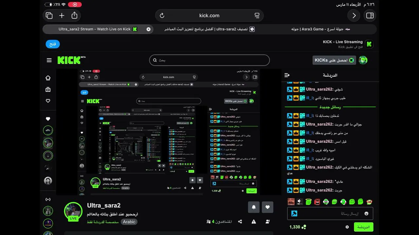Open the first followed channel avatar in sidebar

pyautogui.click(x=48, y=131)
